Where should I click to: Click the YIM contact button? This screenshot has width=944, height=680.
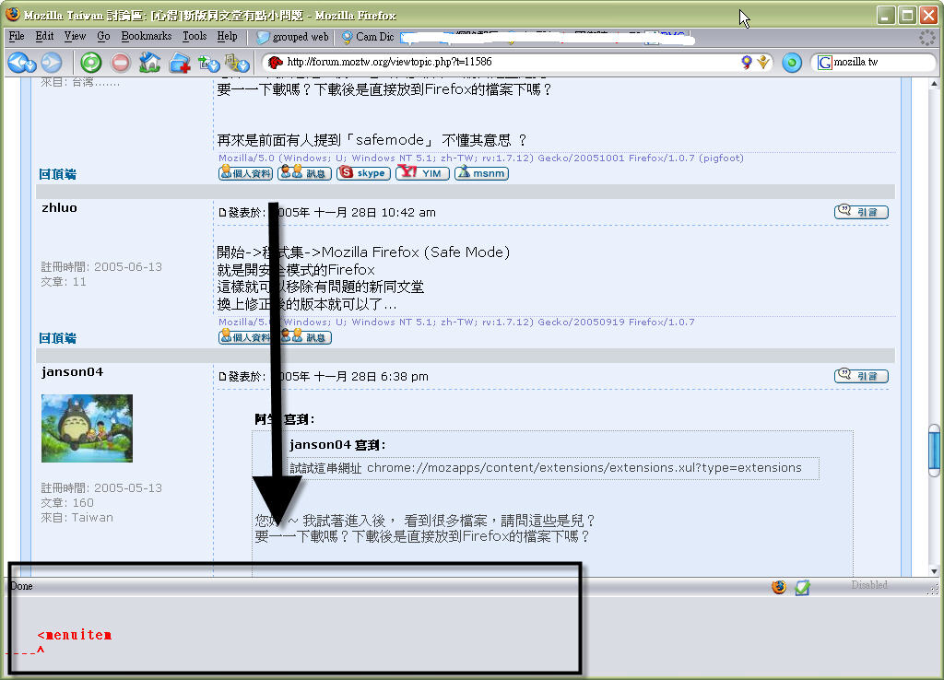pyautogui.click(x=422, y=172)
